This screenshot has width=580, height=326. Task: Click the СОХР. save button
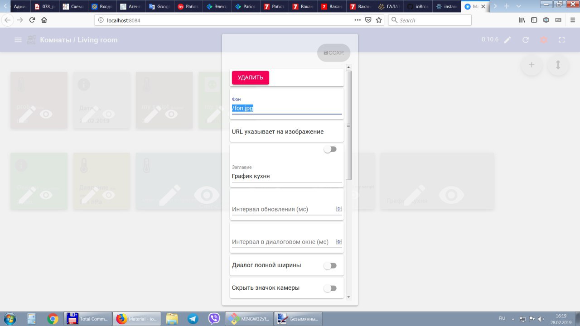point(333,53)
